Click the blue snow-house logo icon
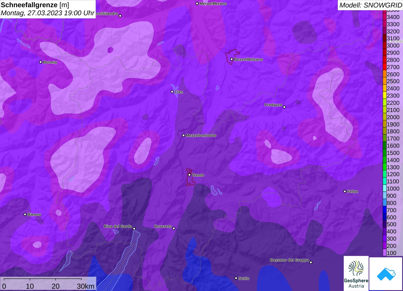The height and width of the screenshot is (291, 403). tap(386, 274)
